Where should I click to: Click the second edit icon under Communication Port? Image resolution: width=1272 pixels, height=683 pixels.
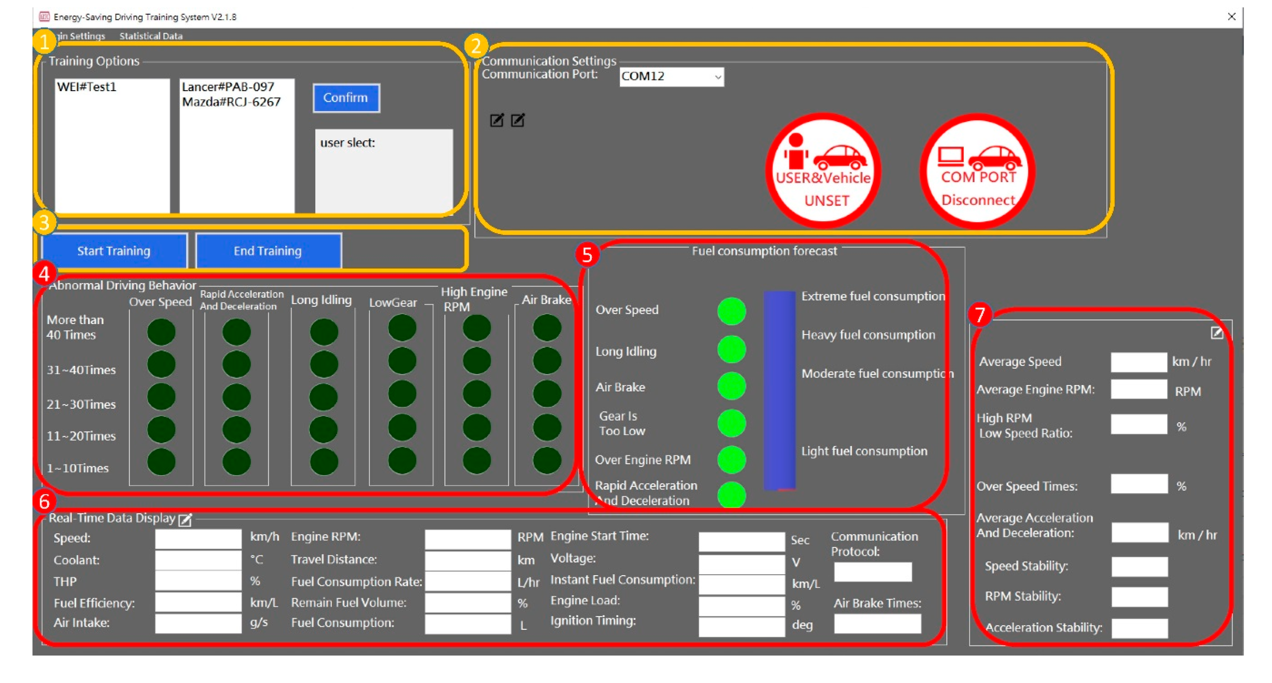(518, 120)
